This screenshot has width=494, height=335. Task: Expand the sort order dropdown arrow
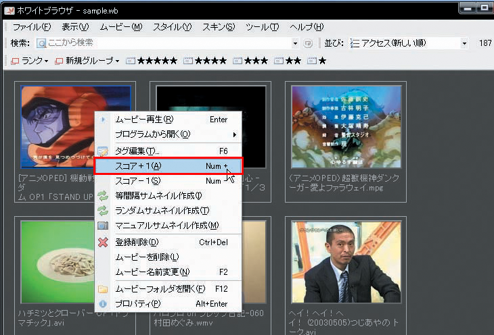point(464,43)
